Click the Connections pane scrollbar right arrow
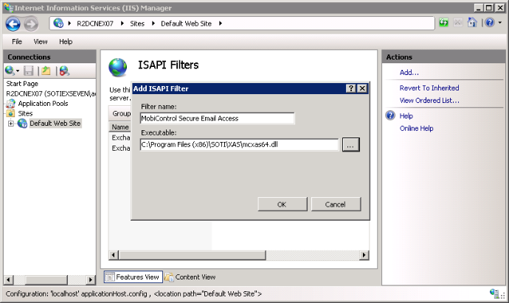509x303 pixels. (91, 279)
